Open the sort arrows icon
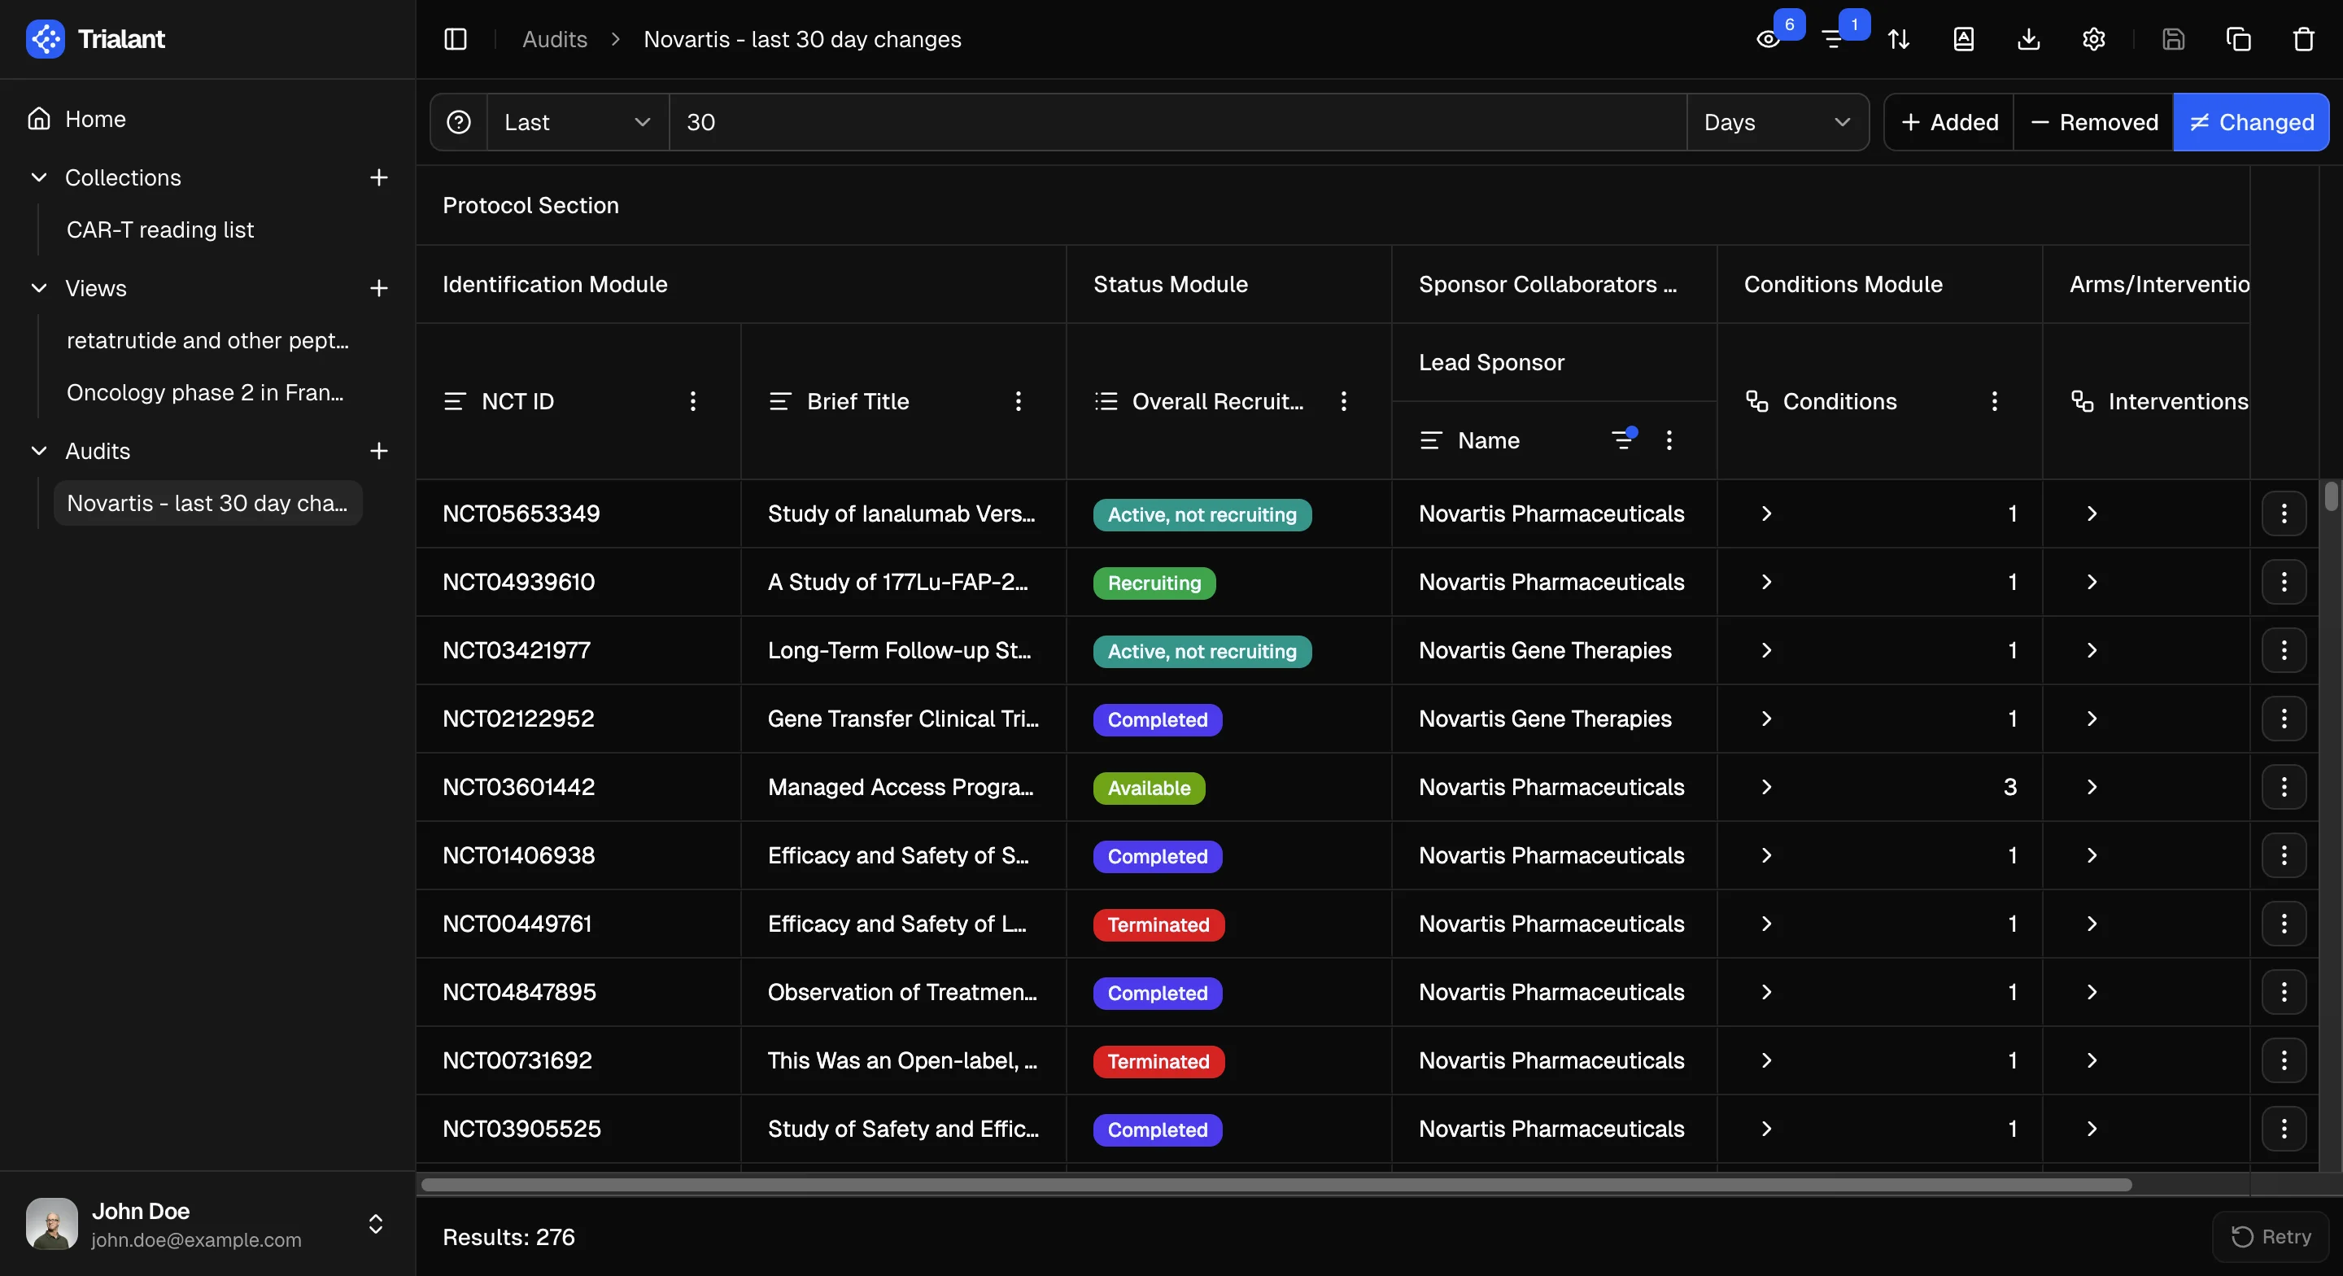Image resolution: width=2343 pixels, height=1276 pixels. (x=1898, y=39)
